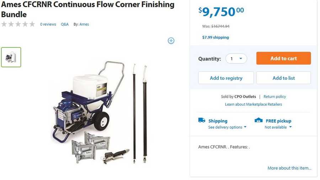Click Add to registry button

tap(226, 78)
